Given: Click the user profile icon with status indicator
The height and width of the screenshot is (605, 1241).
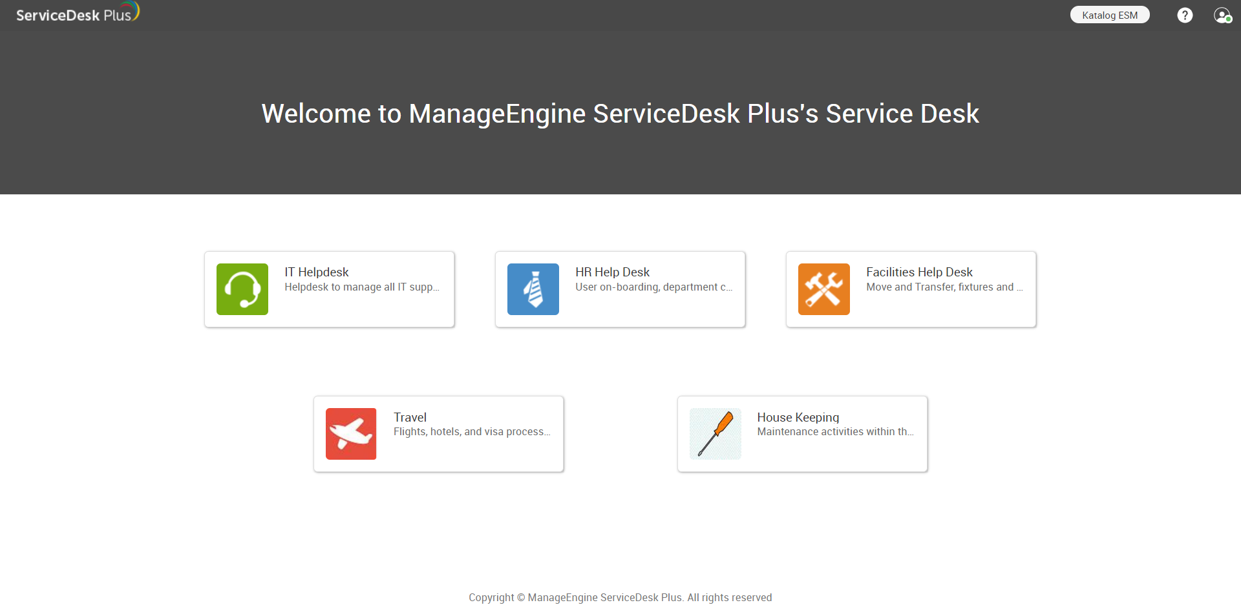Looking at the screenshot, I should (x=1222, y=15).
